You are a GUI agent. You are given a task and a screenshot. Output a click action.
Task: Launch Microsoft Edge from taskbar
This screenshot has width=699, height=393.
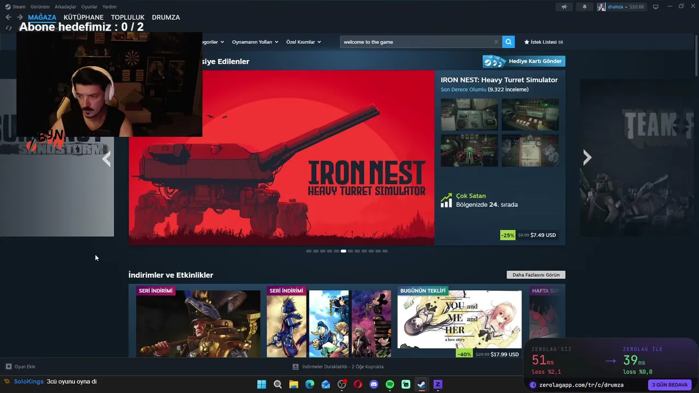(310, 384)
